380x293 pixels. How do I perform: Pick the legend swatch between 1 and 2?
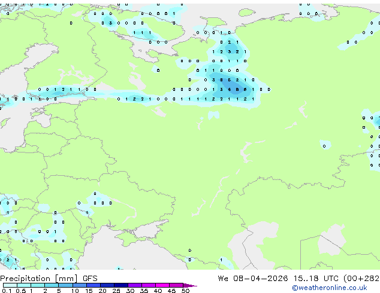[x=38, y=285]
